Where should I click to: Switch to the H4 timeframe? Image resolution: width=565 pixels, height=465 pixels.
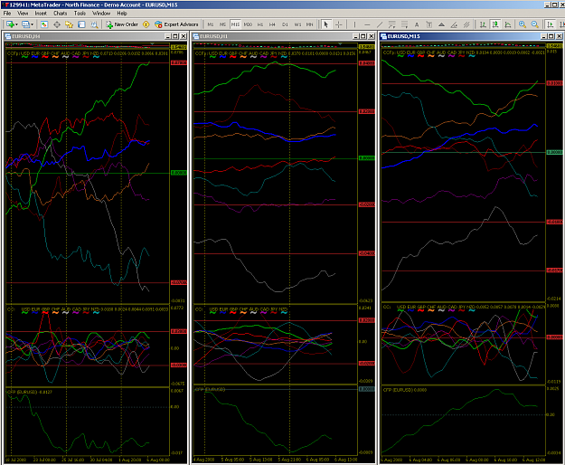(x=272, y=24)
